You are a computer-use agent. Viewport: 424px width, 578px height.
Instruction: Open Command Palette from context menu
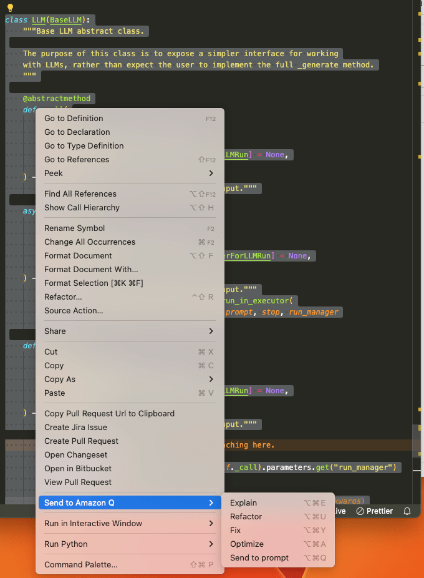[x=80, y=564]
